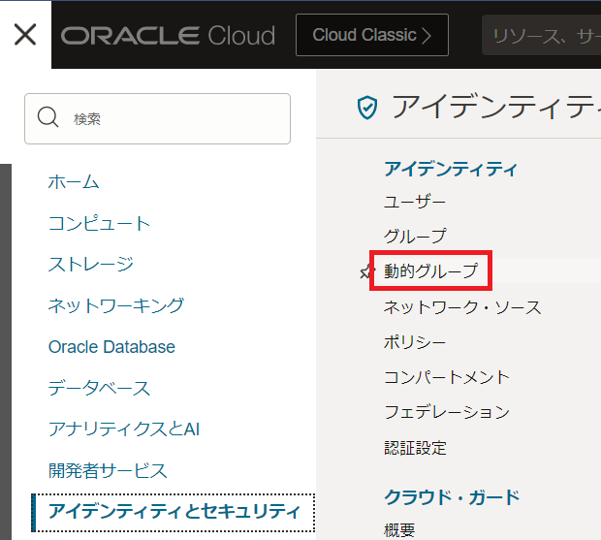Viewport: 601px width, 540px height.
Task: Click the Oracle Cloud logo
Action: 168,36
